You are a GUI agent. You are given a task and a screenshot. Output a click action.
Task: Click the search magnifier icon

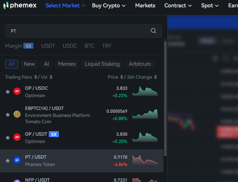[x=153, y=31]
